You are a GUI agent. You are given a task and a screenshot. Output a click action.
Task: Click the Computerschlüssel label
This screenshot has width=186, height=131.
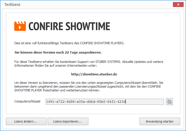(x=27, y=101)
